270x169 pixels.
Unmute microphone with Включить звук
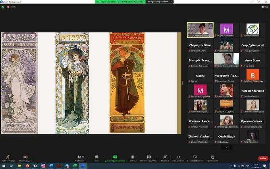(x=8, y=158)
